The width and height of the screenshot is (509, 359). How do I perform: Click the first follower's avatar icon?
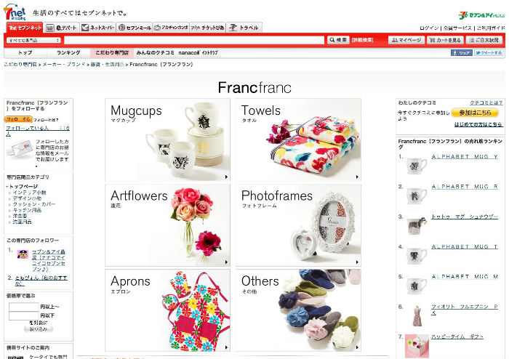(x=23, y=254)
